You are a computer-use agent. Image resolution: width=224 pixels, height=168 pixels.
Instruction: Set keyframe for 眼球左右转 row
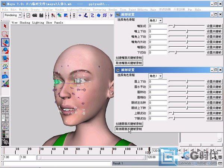tap(214, 103)
